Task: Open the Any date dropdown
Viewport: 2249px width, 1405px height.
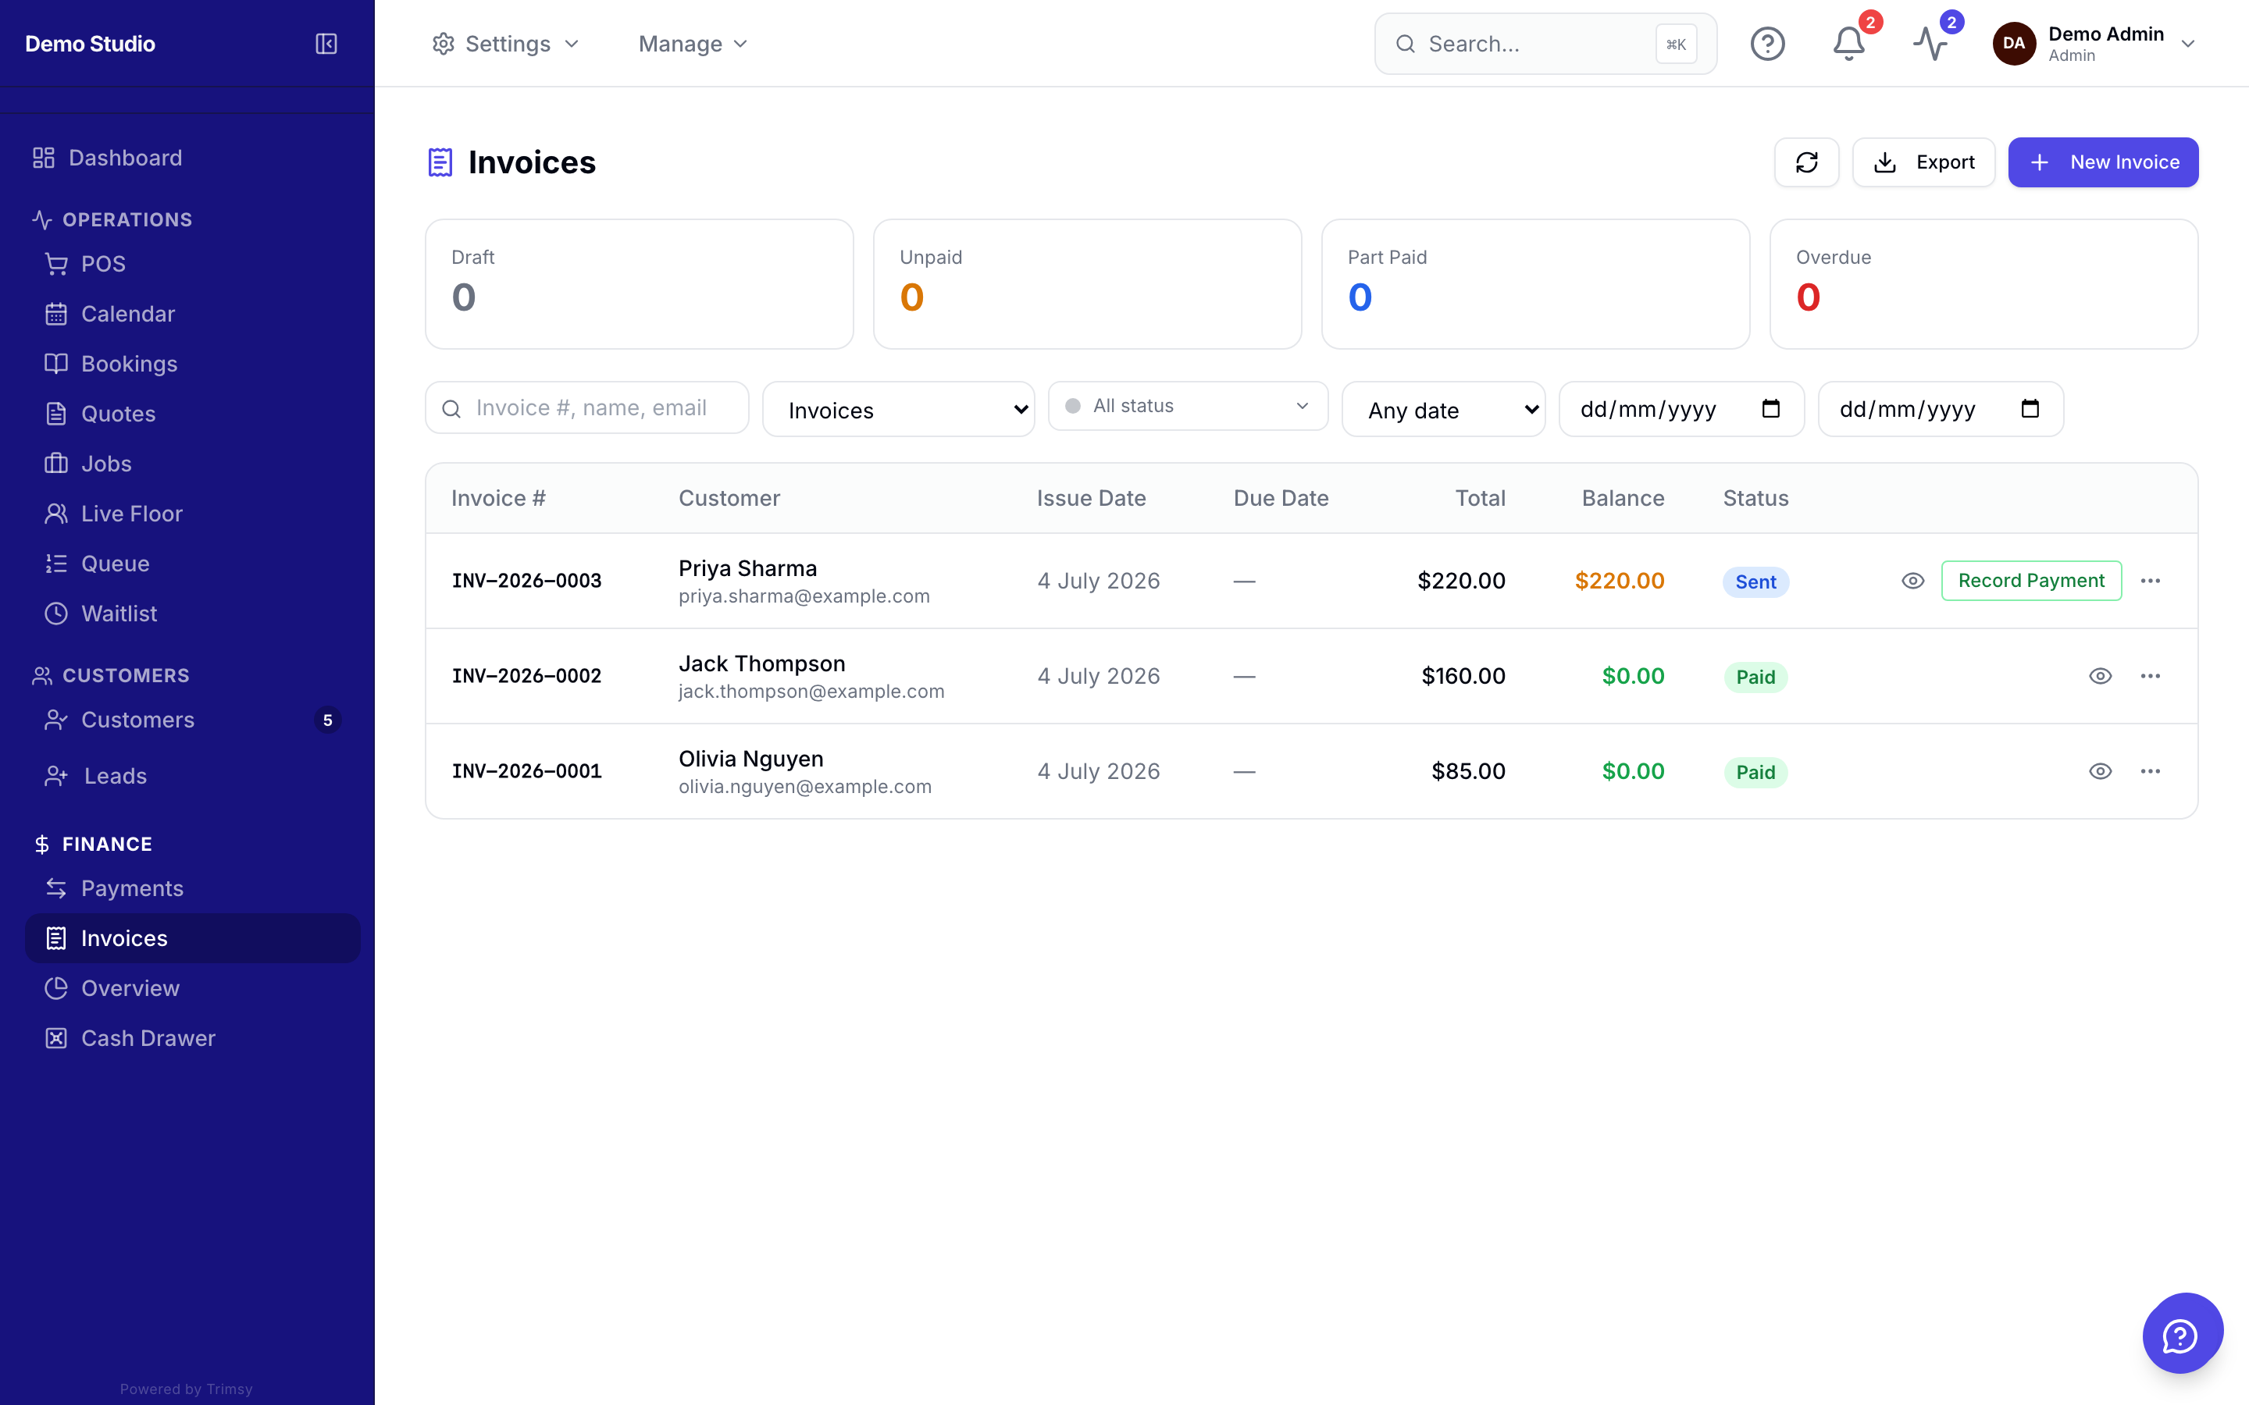Action: pyautogui.click(x=1443, y=410)
